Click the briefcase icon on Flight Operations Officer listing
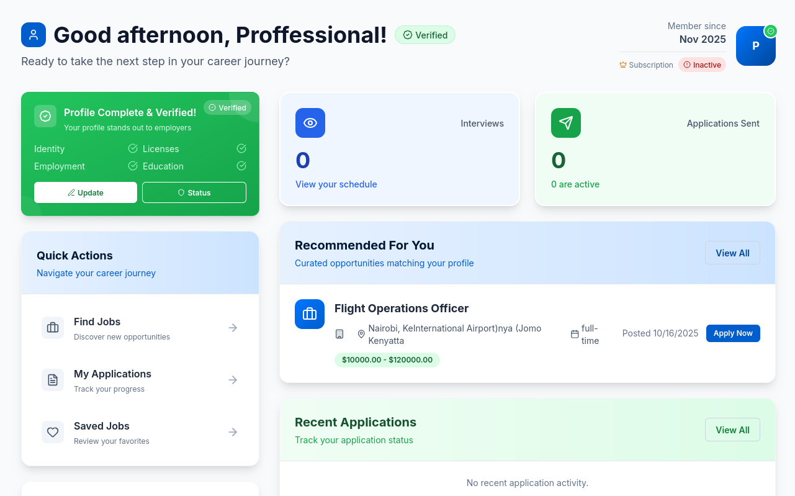795x496 pixels. tap(310, 314)
